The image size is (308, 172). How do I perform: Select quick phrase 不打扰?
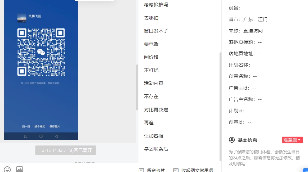[x=151, y=70]
